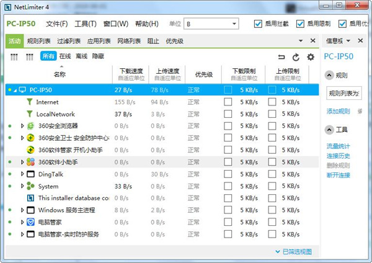Enable upload limit for 电脑管家
Viewport: 372px width, 263px height.
pos(272,222)
